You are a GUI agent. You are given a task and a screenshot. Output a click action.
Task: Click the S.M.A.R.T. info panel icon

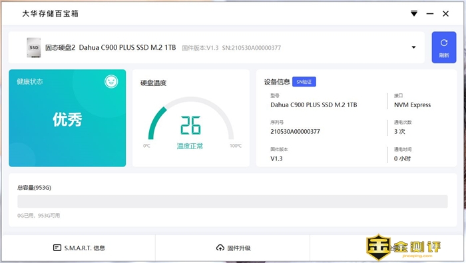[x=57, y=248]
